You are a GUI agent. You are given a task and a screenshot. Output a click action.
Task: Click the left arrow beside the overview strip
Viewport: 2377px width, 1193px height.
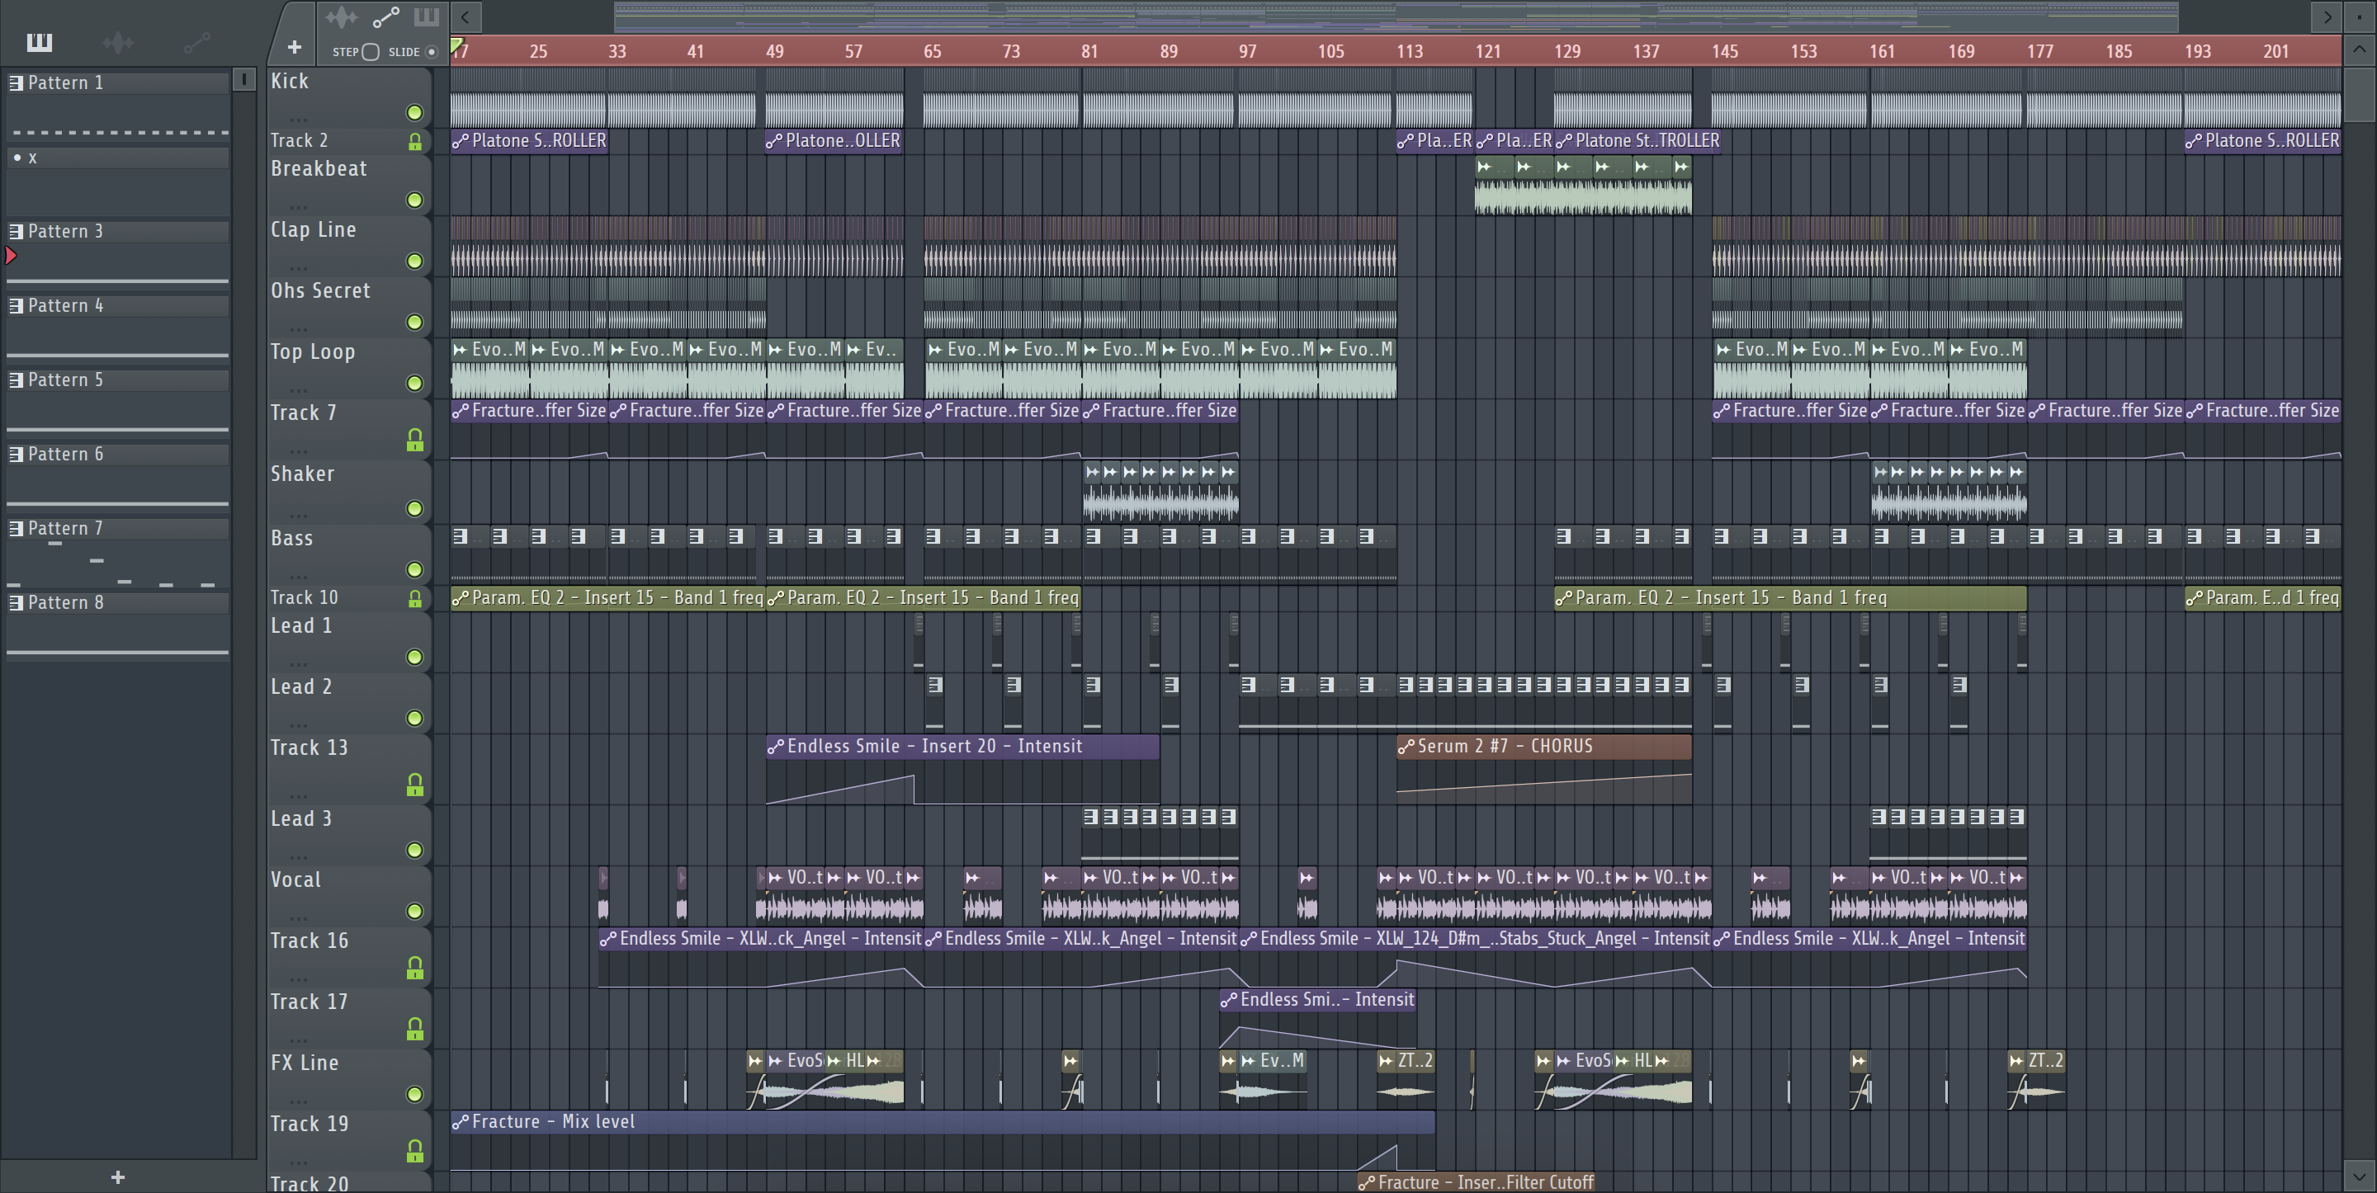point(465,16)
